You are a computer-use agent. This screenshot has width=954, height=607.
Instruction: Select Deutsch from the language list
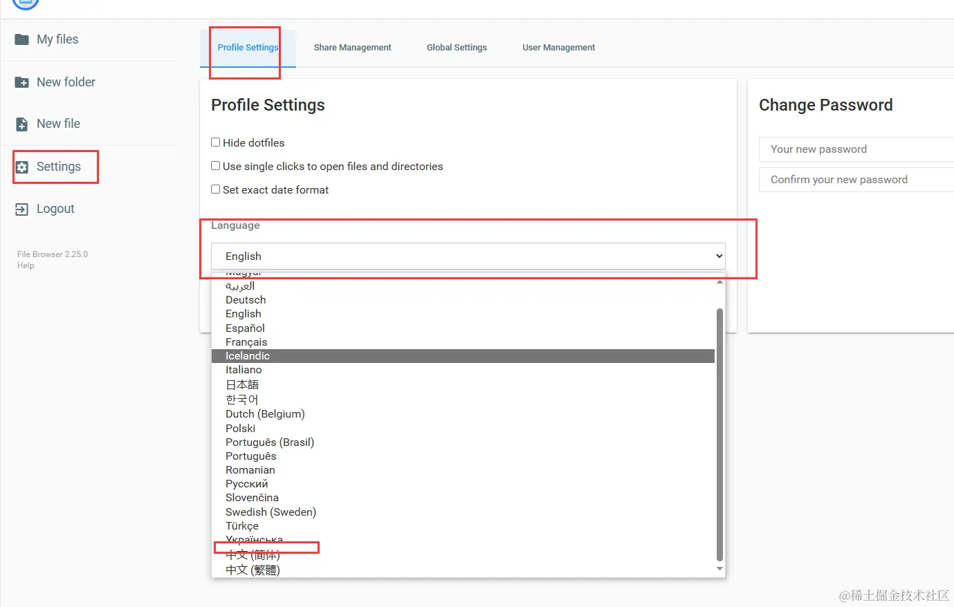pyautogui.click(x=463, y=300)
